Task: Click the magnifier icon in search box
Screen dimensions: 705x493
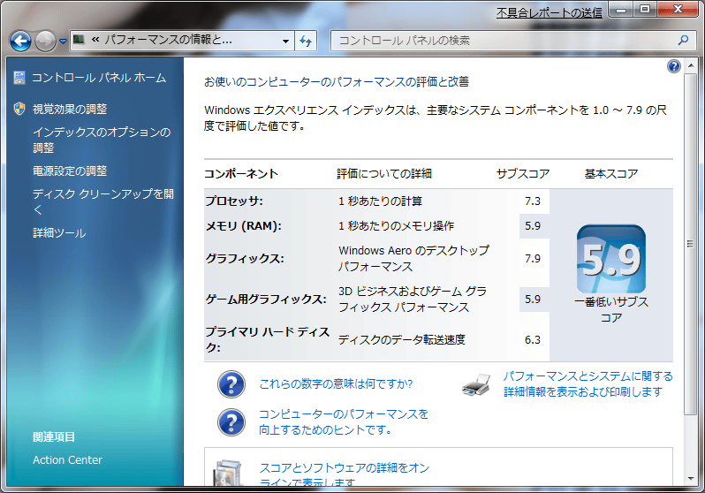Action: point(683,41)
